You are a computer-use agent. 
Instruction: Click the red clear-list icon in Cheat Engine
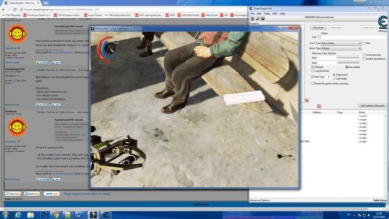318,106
